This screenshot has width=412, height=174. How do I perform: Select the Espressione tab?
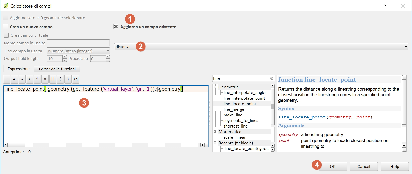[x=19, y=69]
